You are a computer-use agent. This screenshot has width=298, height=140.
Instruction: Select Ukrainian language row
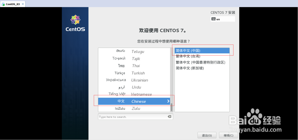(x=134, y=80)
